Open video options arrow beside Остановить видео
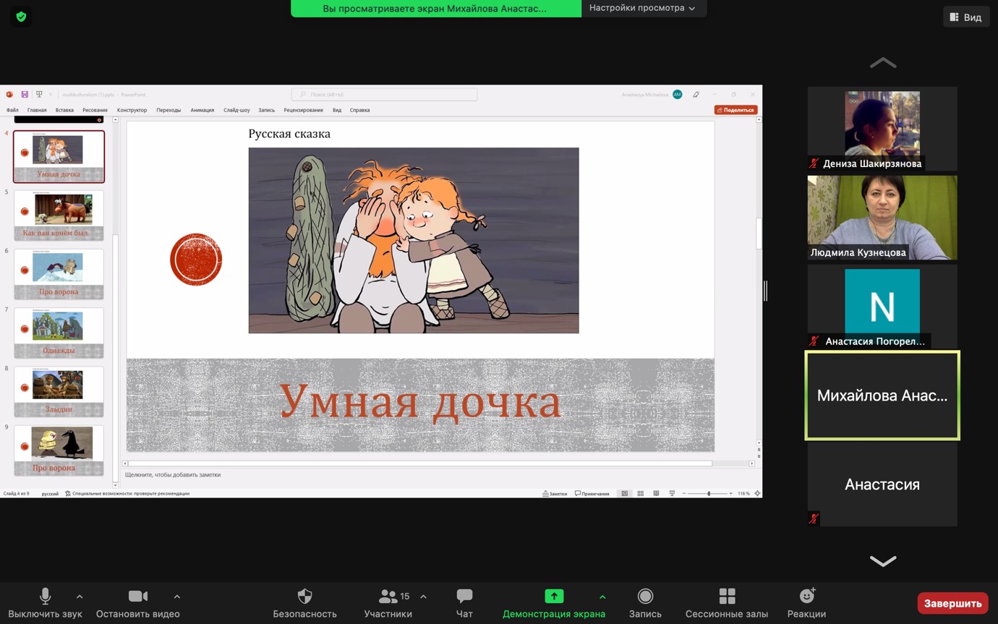998x624 pixels. (177, 597)
